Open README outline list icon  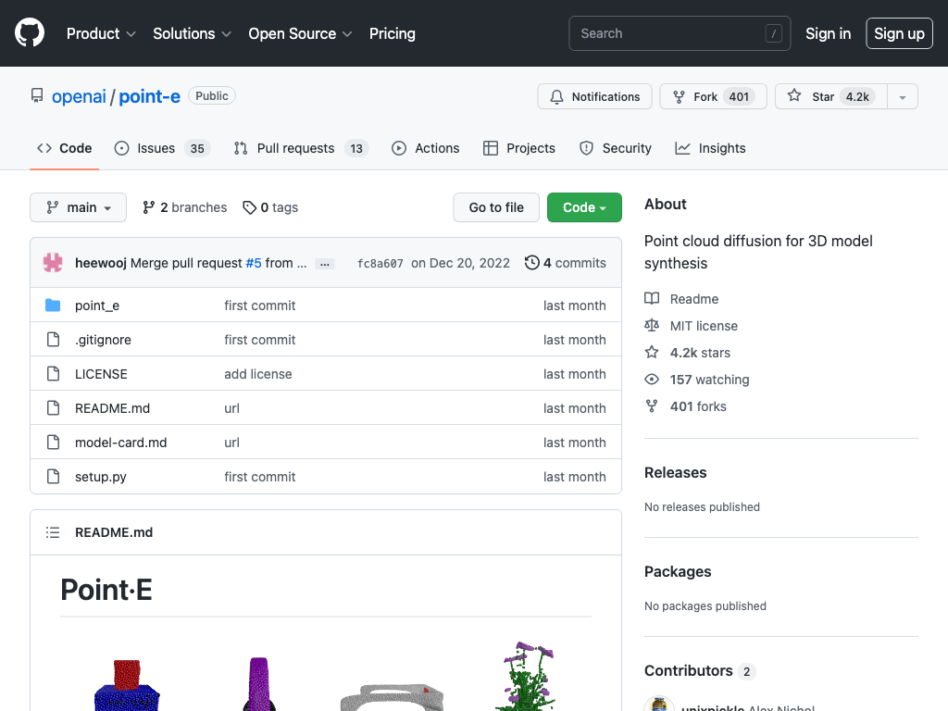(x=53, y=532)
